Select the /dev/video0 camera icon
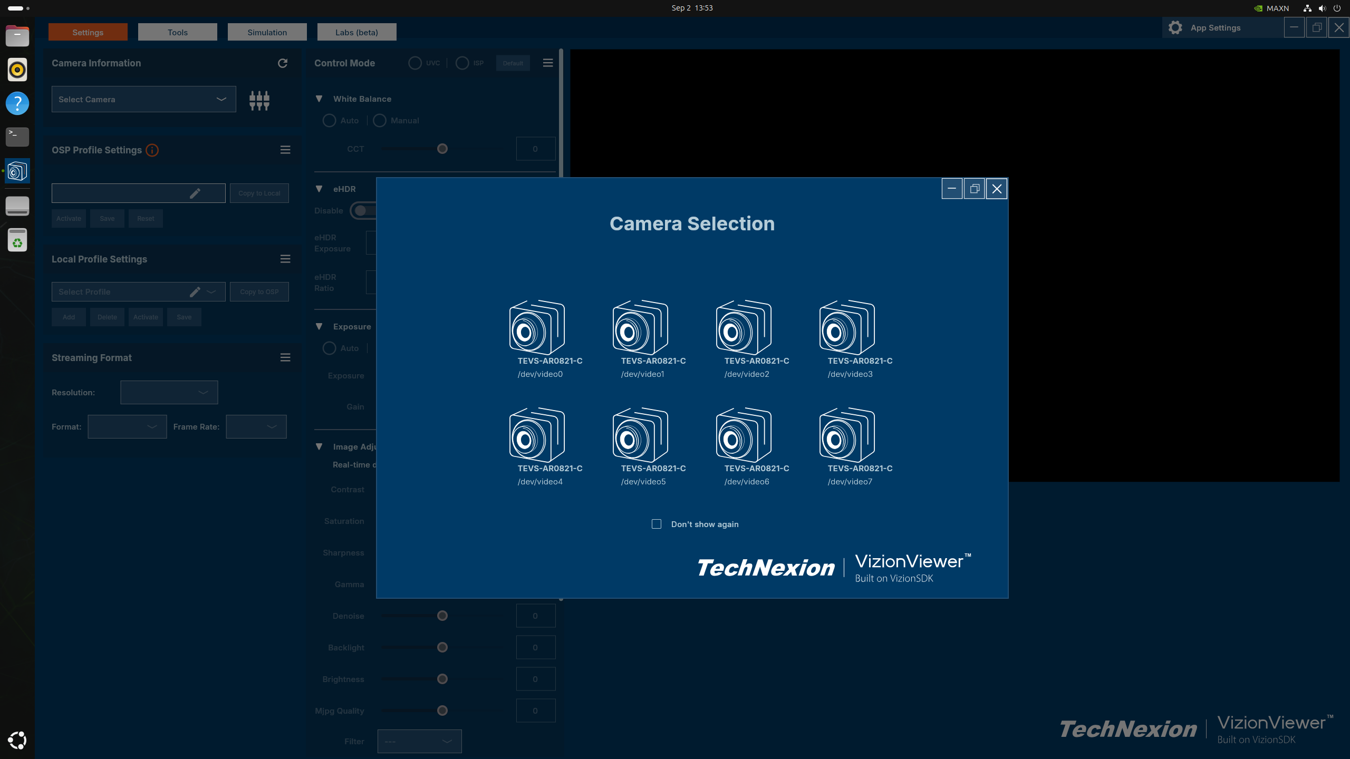1350x759 pixels. 537,327
